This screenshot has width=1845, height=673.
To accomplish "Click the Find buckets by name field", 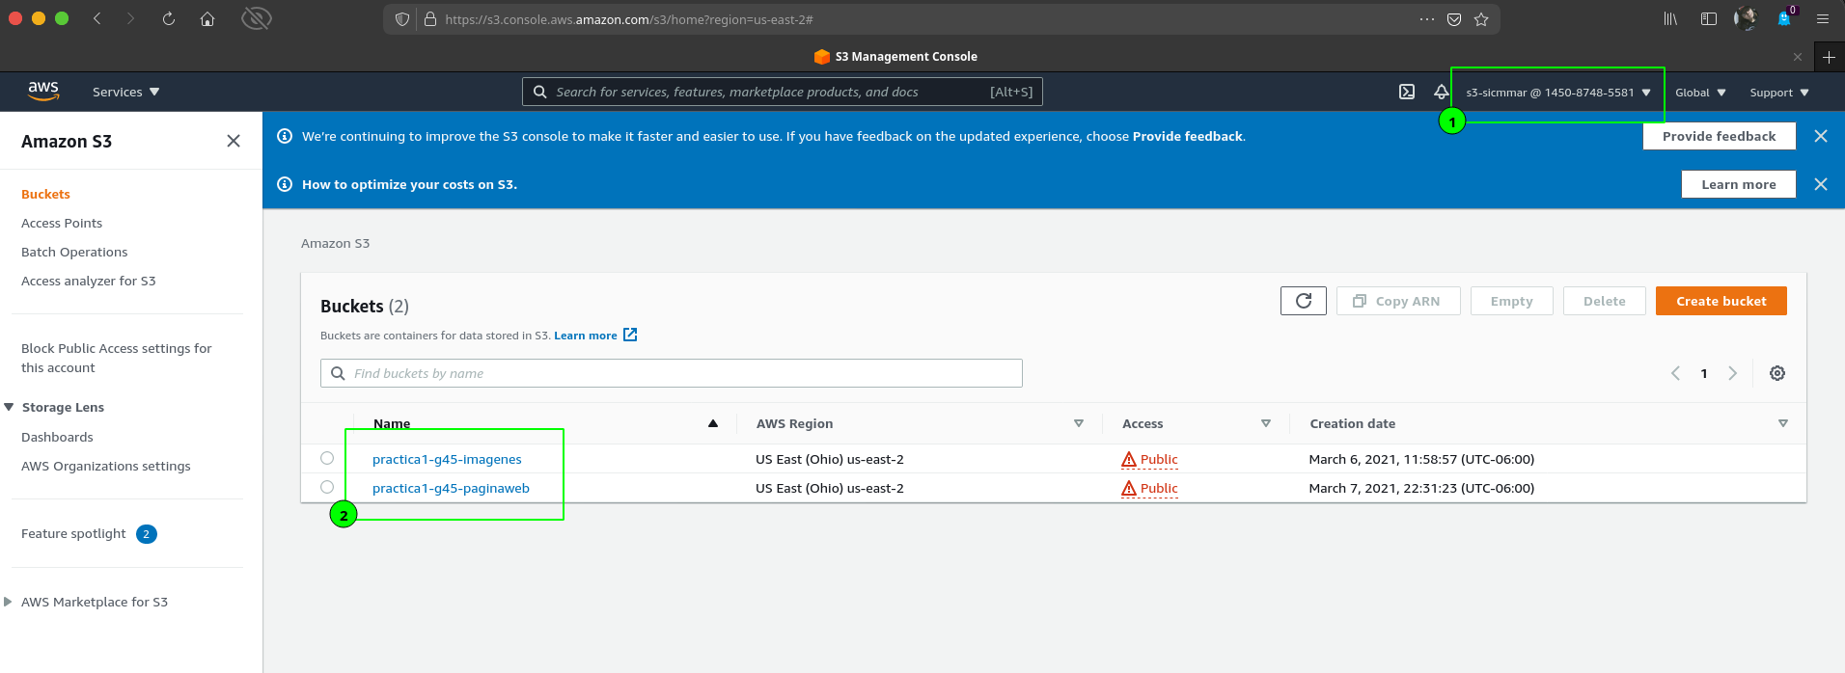I will [672, 373].
